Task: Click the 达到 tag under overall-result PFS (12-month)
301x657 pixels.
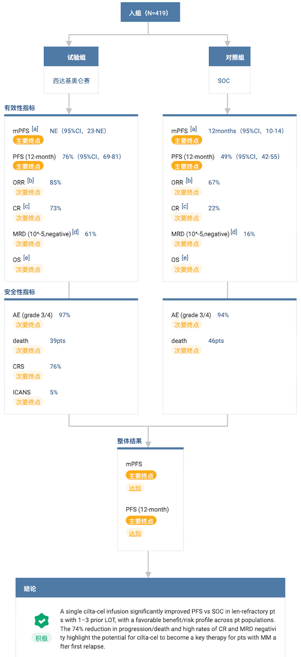Action: pos(135,533)
